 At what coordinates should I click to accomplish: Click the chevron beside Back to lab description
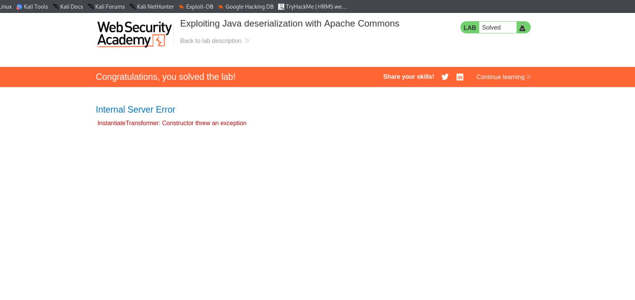(x=247, y=41)
